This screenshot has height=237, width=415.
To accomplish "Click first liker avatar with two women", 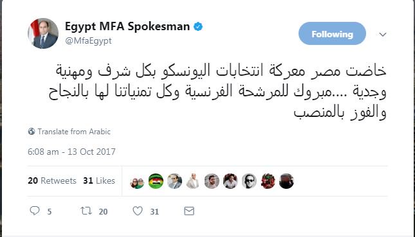I will [137, 181].
